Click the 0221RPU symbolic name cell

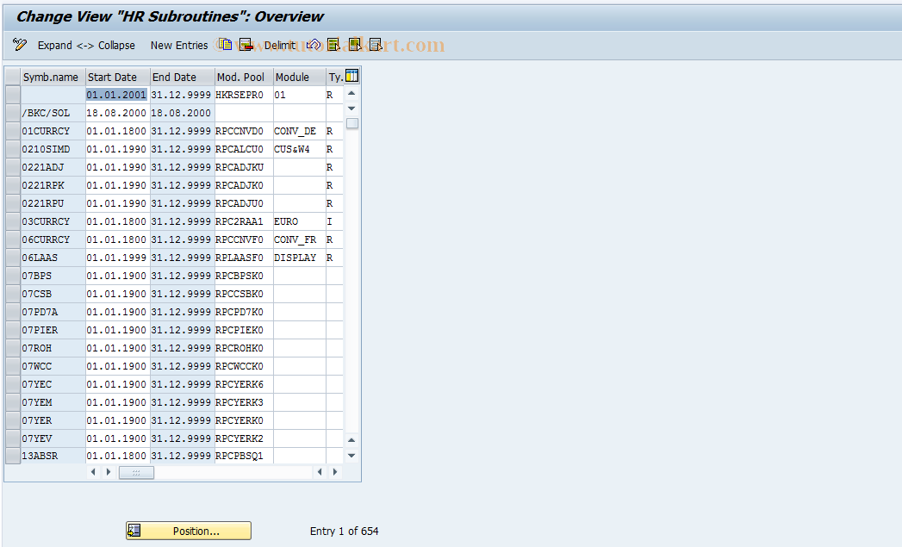[x=53, y=203]
